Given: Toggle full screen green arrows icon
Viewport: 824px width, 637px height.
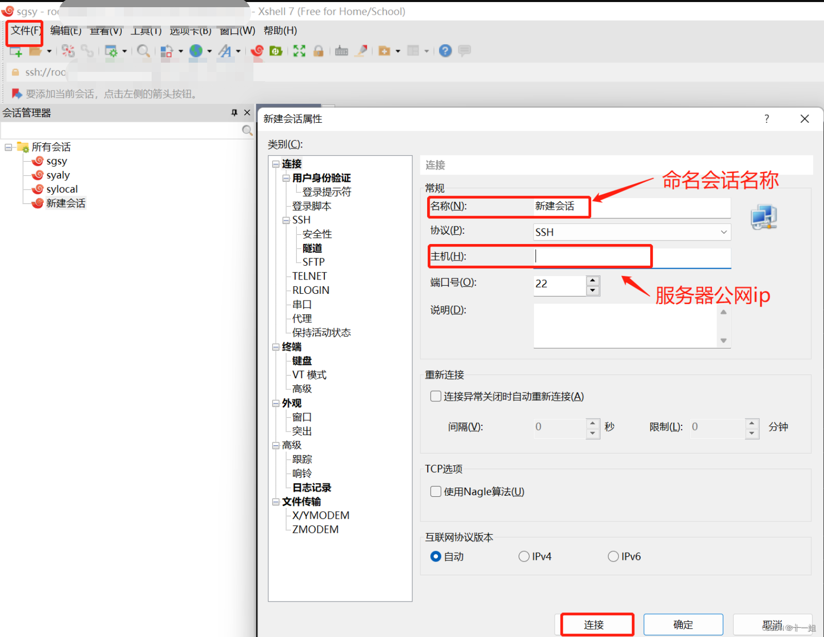Looking at the screenshot, I should click(x=299, y=51).
